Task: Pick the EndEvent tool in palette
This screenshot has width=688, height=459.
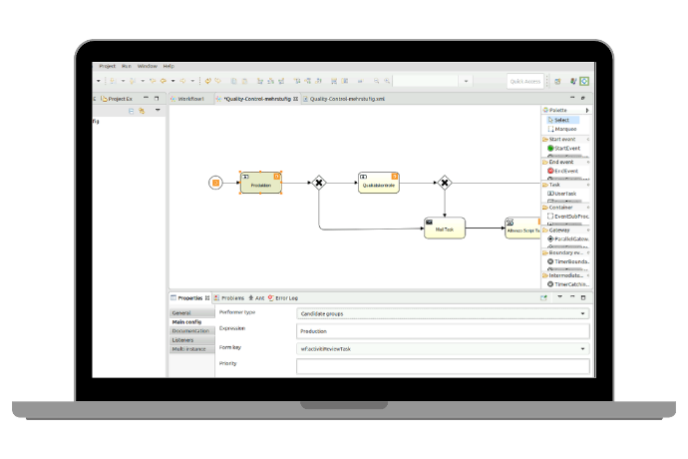Action: (x=565, y=171)
